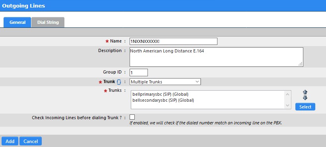
Task: Click the Add button
Action: 10,141
